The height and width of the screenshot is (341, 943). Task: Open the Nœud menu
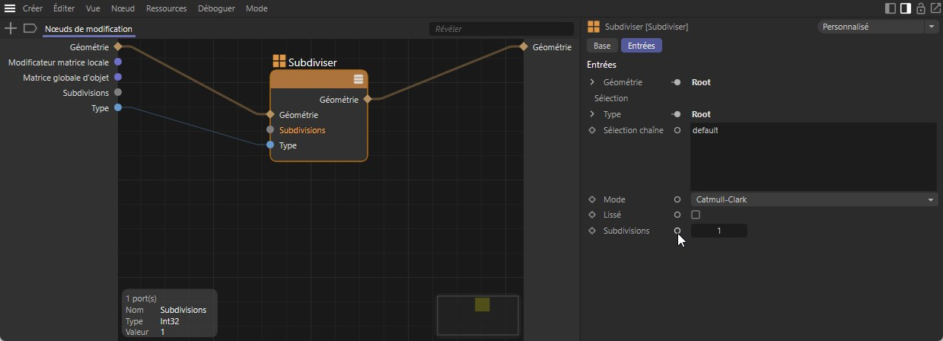click(122, 8)
